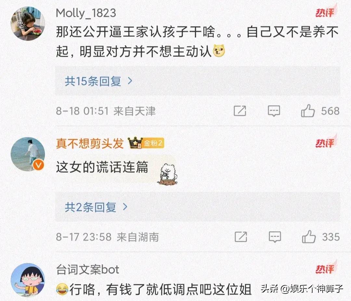Image resolution: width=351 pixels, height=301 pixels.
Task: Open reply icon on Molly_1823's comment
Action: [274, 111]
